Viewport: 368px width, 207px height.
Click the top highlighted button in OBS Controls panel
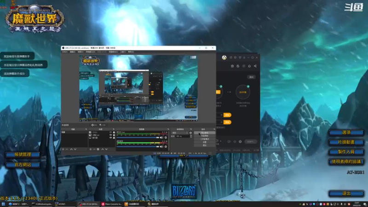click(204, 133)
